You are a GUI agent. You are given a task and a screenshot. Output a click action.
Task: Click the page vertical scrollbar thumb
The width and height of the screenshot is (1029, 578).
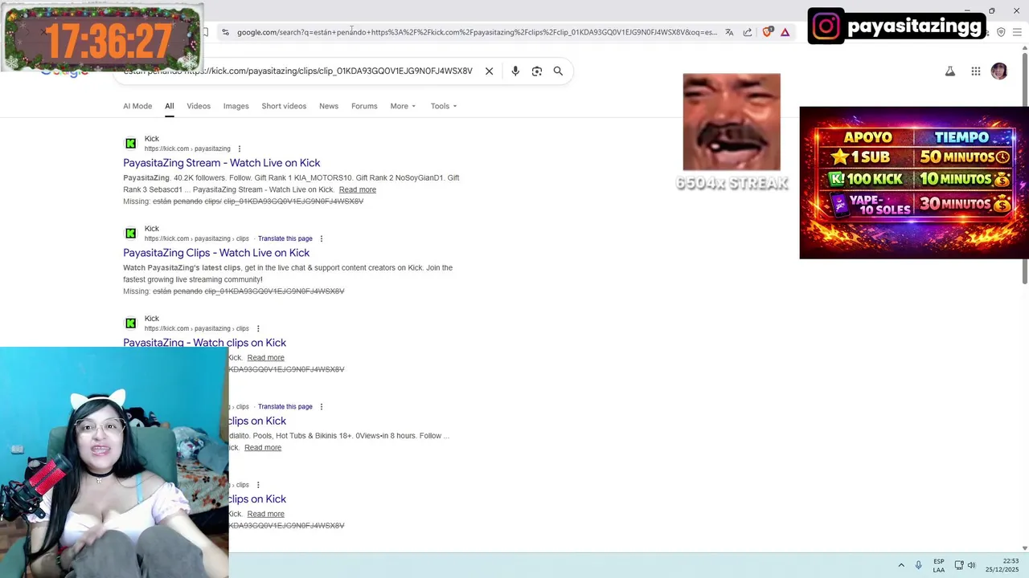tap(1024, 169)
